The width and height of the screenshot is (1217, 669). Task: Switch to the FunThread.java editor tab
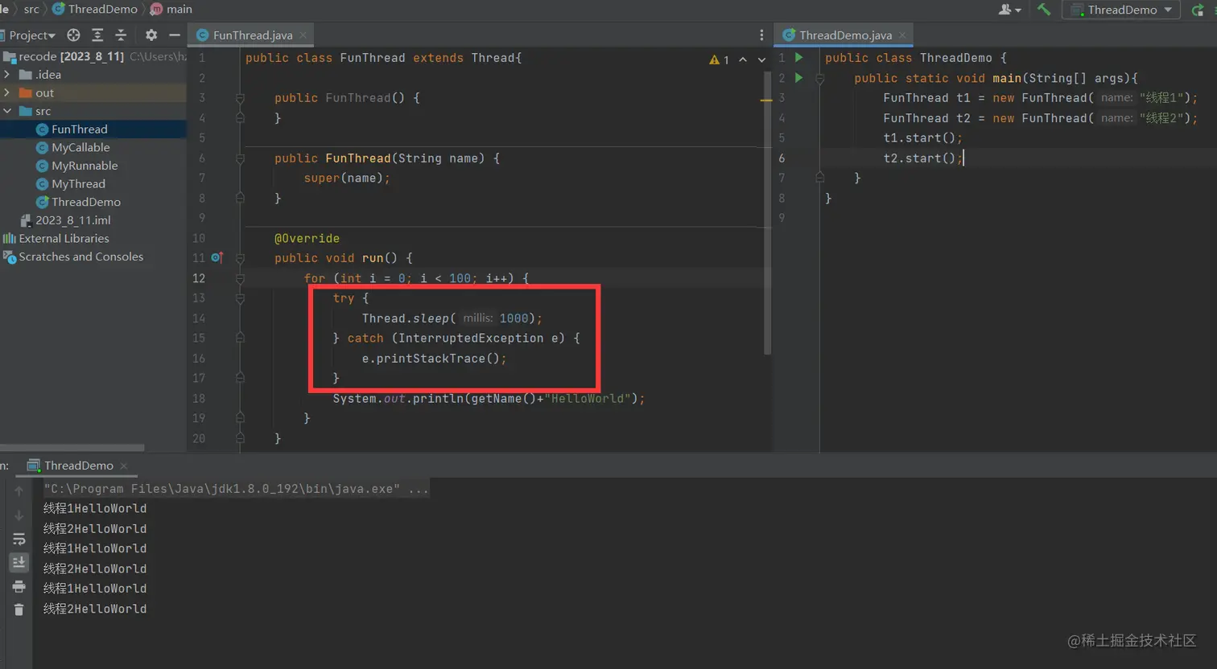[x=252, y=35]
